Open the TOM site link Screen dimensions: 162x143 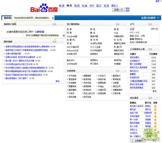[116, 33]
